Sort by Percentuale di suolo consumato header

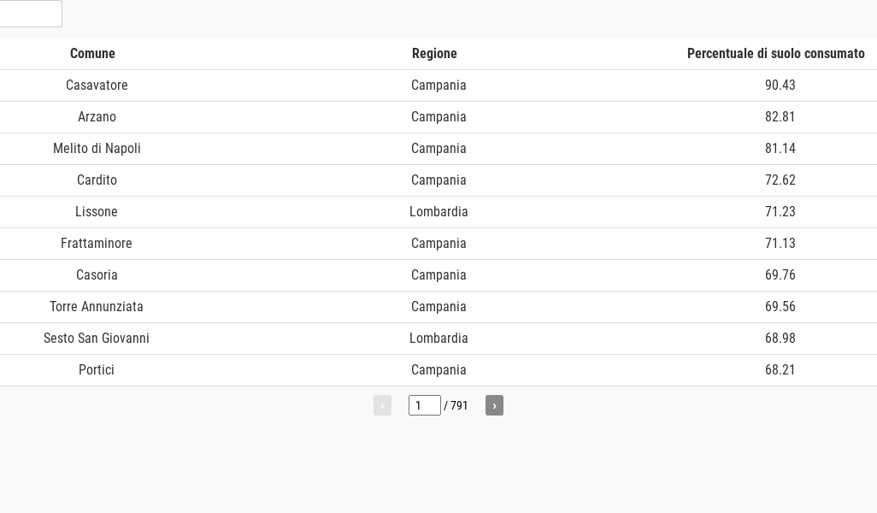(x=775, y=54)
